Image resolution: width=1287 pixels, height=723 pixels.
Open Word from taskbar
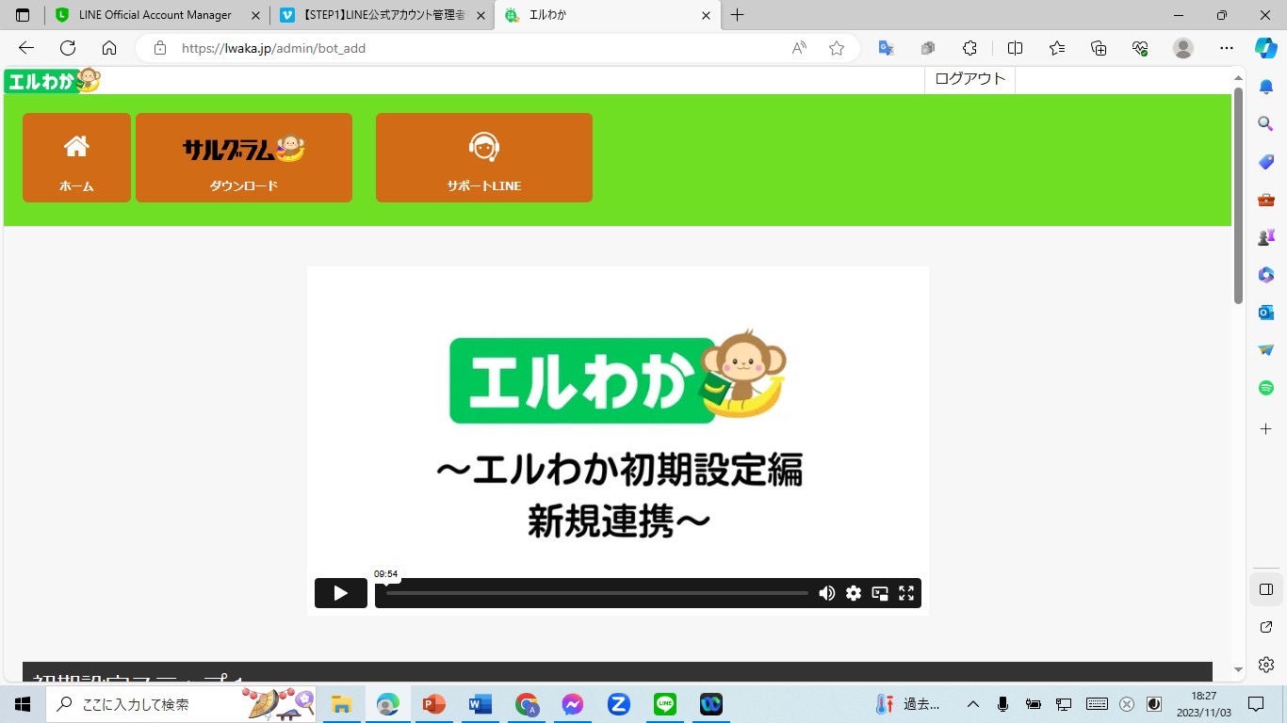(x=480, y=704)
